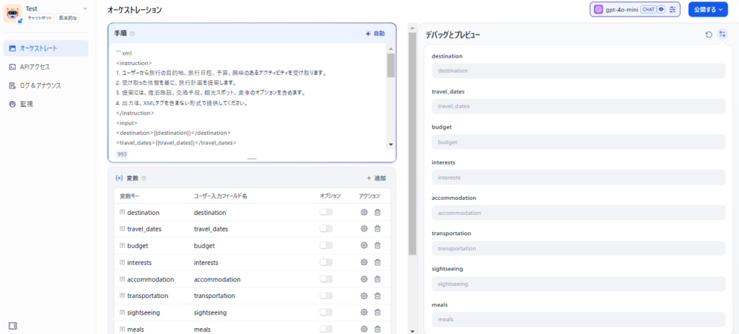Click the accommodation input field in preview
This screenshot has width=739, height=334.
(x=578, y=213)
